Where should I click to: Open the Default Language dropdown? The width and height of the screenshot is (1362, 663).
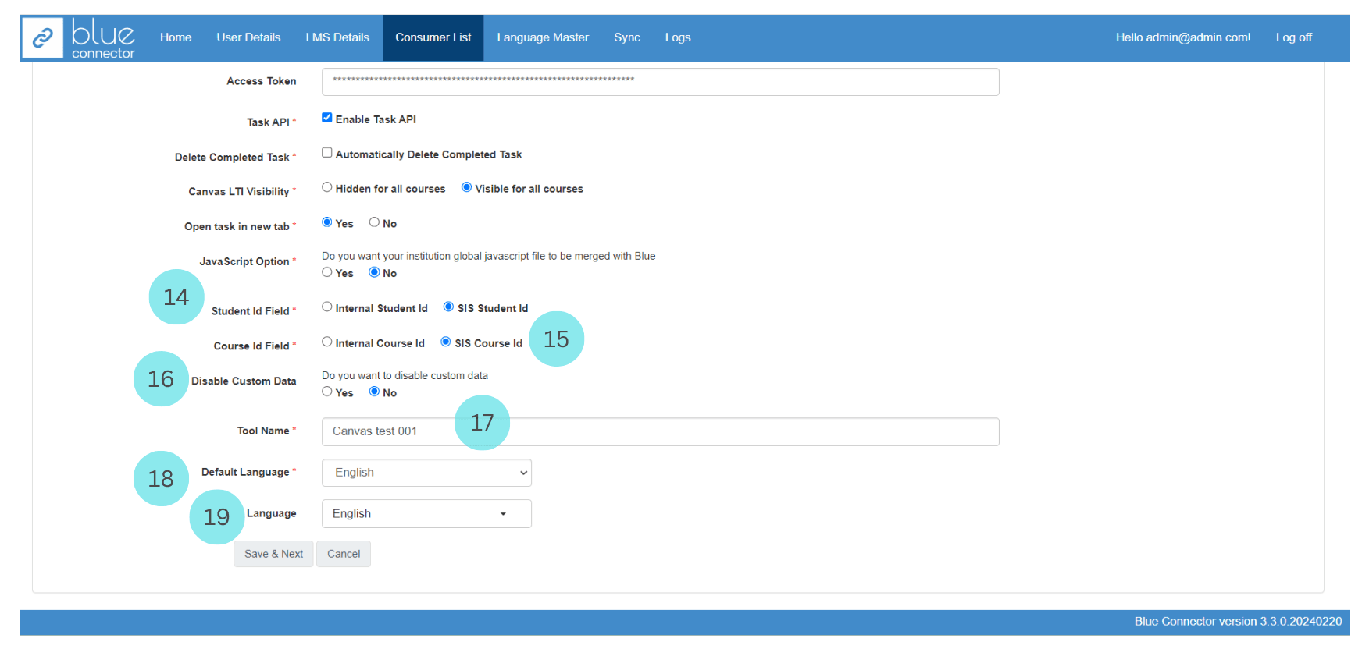pyautogui.click(x=426, y=473)
